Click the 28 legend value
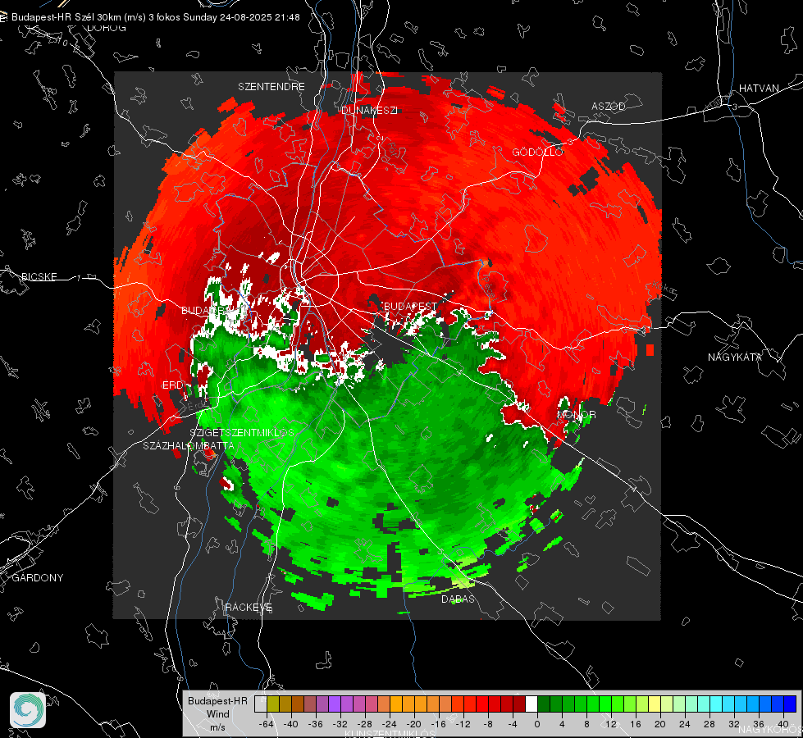This screenshot has height=738, width=803. click(x=709, y=724)
